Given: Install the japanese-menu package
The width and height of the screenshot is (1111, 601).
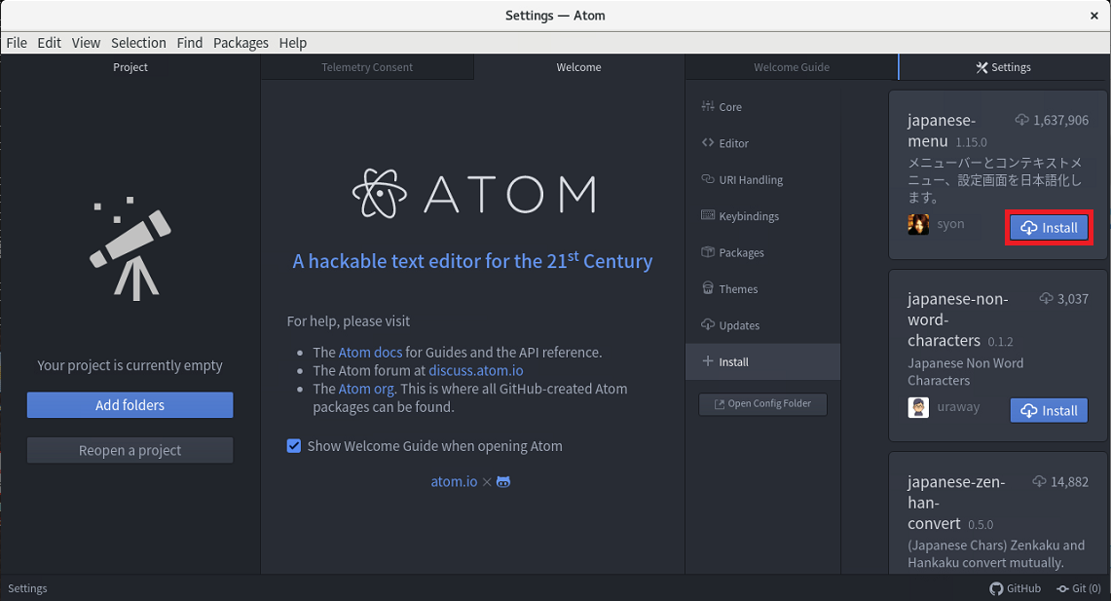Looking at the screenshot, I should (1049, 228).
